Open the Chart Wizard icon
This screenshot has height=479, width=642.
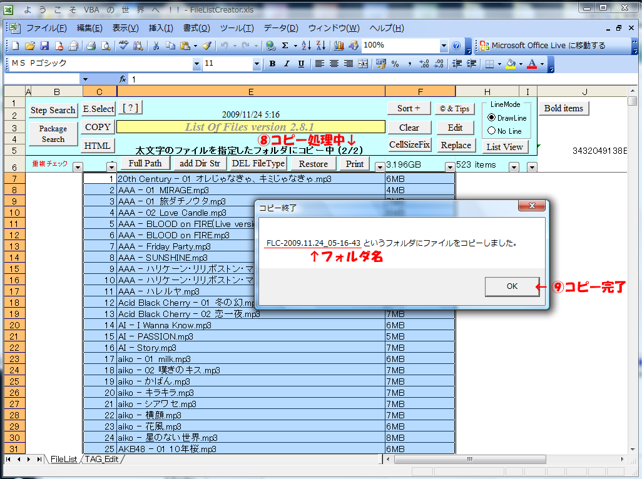339,46
